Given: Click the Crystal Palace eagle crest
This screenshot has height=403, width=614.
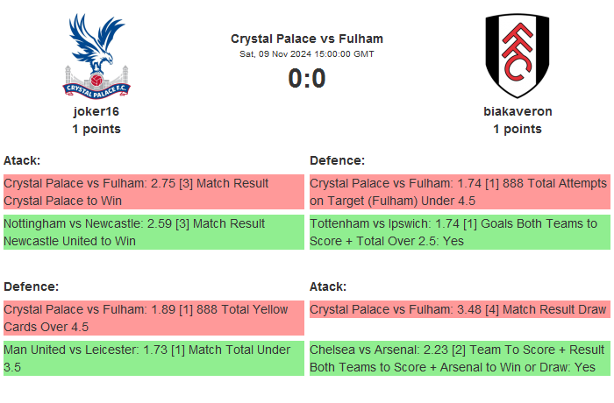Looking at the screenshot, I should point(96,55).
